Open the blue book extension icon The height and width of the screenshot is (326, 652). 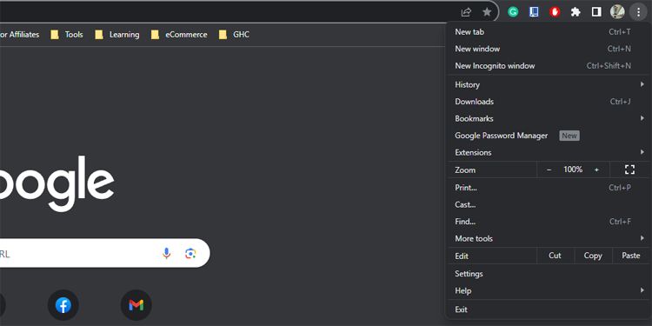[x=534, y=12]
